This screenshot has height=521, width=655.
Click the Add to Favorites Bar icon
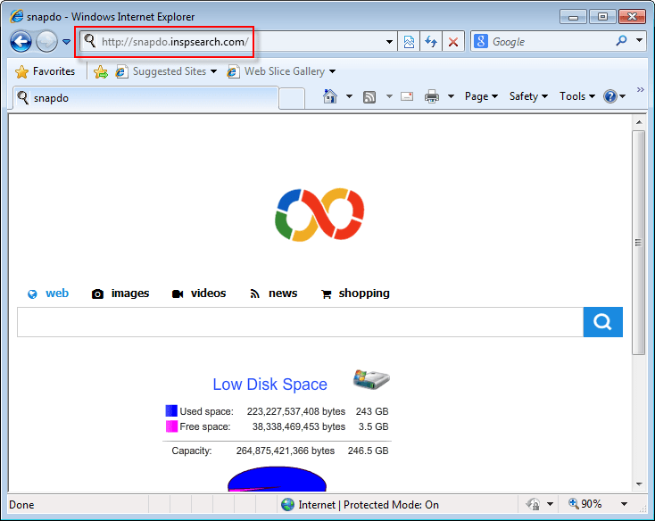point(101,71)
